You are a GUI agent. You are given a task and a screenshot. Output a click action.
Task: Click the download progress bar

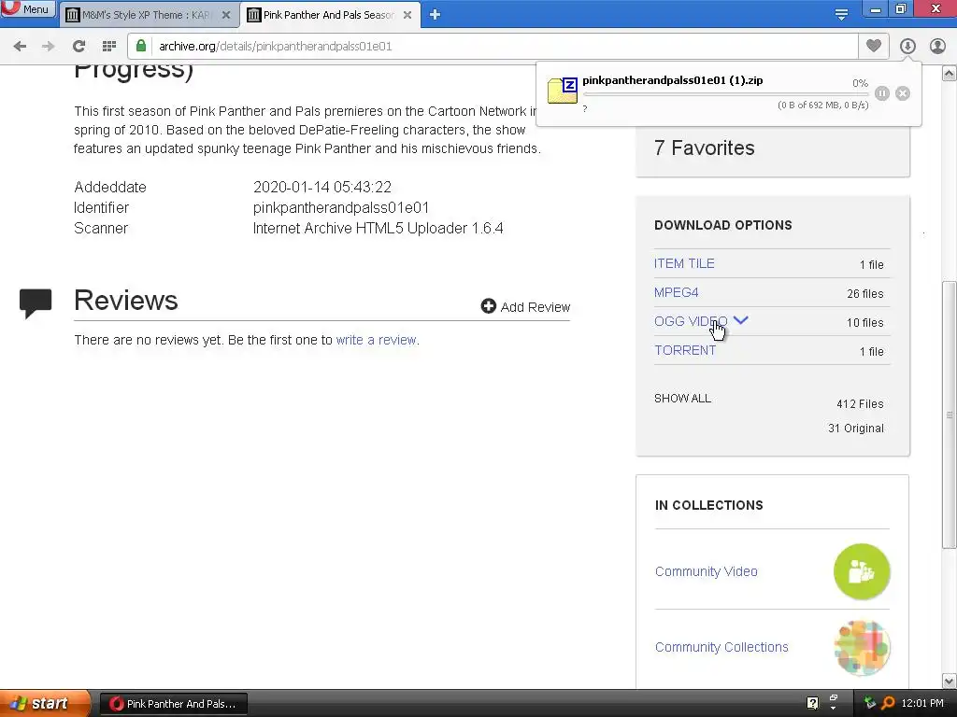pos(725,94)
